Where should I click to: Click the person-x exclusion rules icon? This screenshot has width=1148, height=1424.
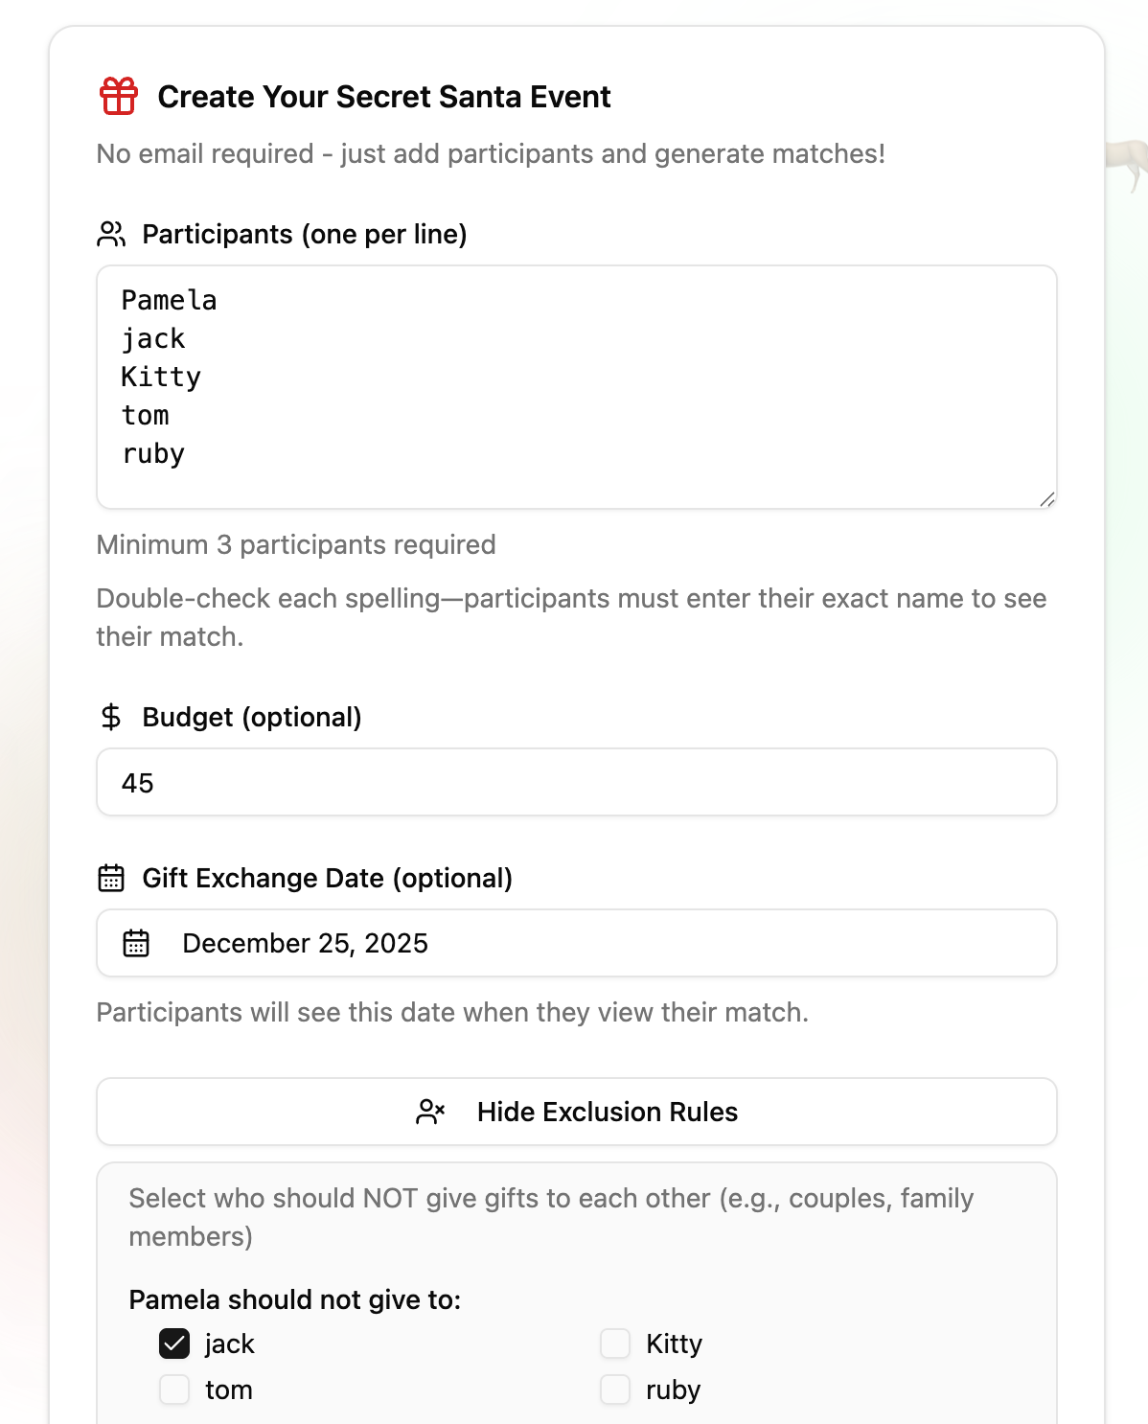click(431, 1112)
